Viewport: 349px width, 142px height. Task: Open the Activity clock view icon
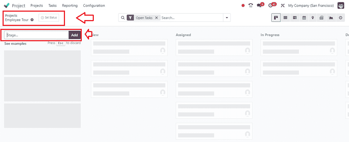(x=341, y=18)
